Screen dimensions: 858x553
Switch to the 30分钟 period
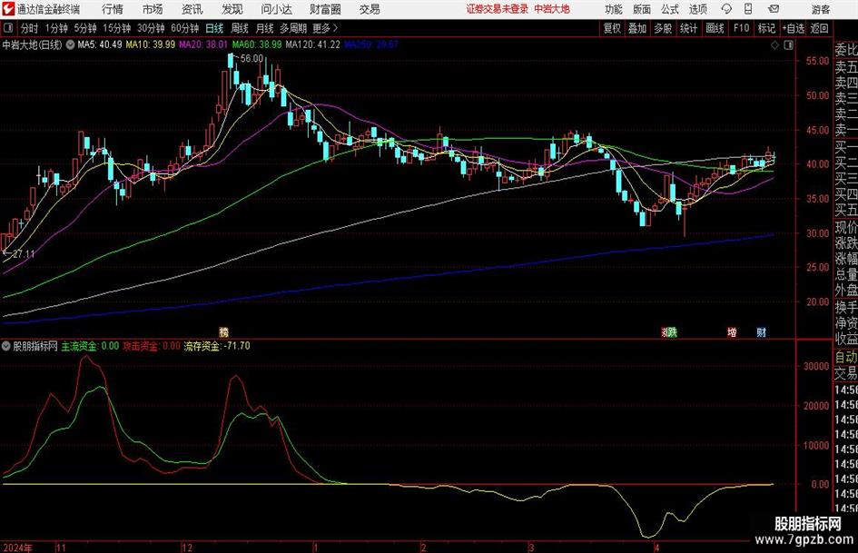(x=151, y=28)
